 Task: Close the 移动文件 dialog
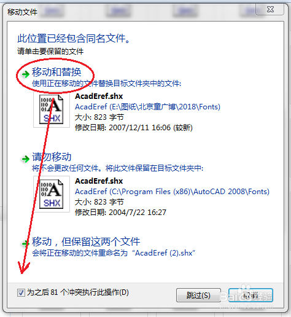[x=270, y=9]
